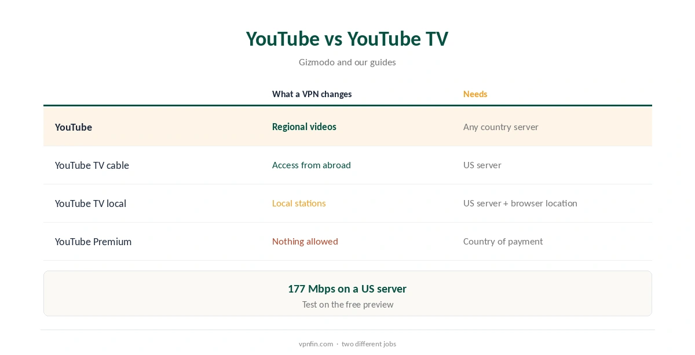Image resolution: width=695 pixels, height=355 pixels.
Task: Click the 'Access from abroad' cell
Action: 312,165
